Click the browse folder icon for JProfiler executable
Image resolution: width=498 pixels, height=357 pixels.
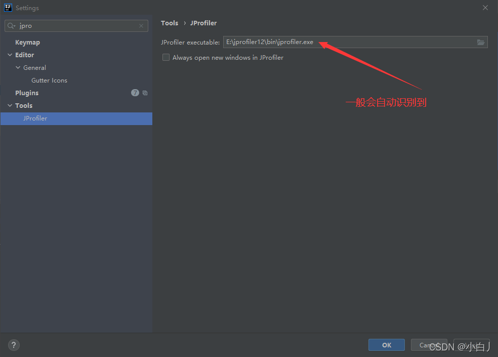480,42
